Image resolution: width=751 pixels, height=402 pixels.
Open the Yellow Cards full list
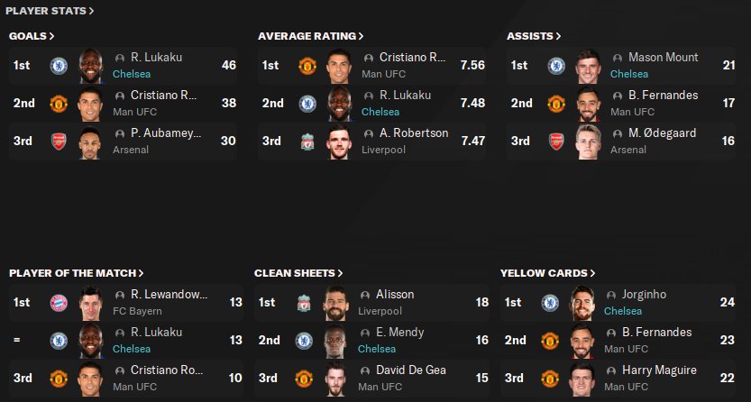coord(548,272)
